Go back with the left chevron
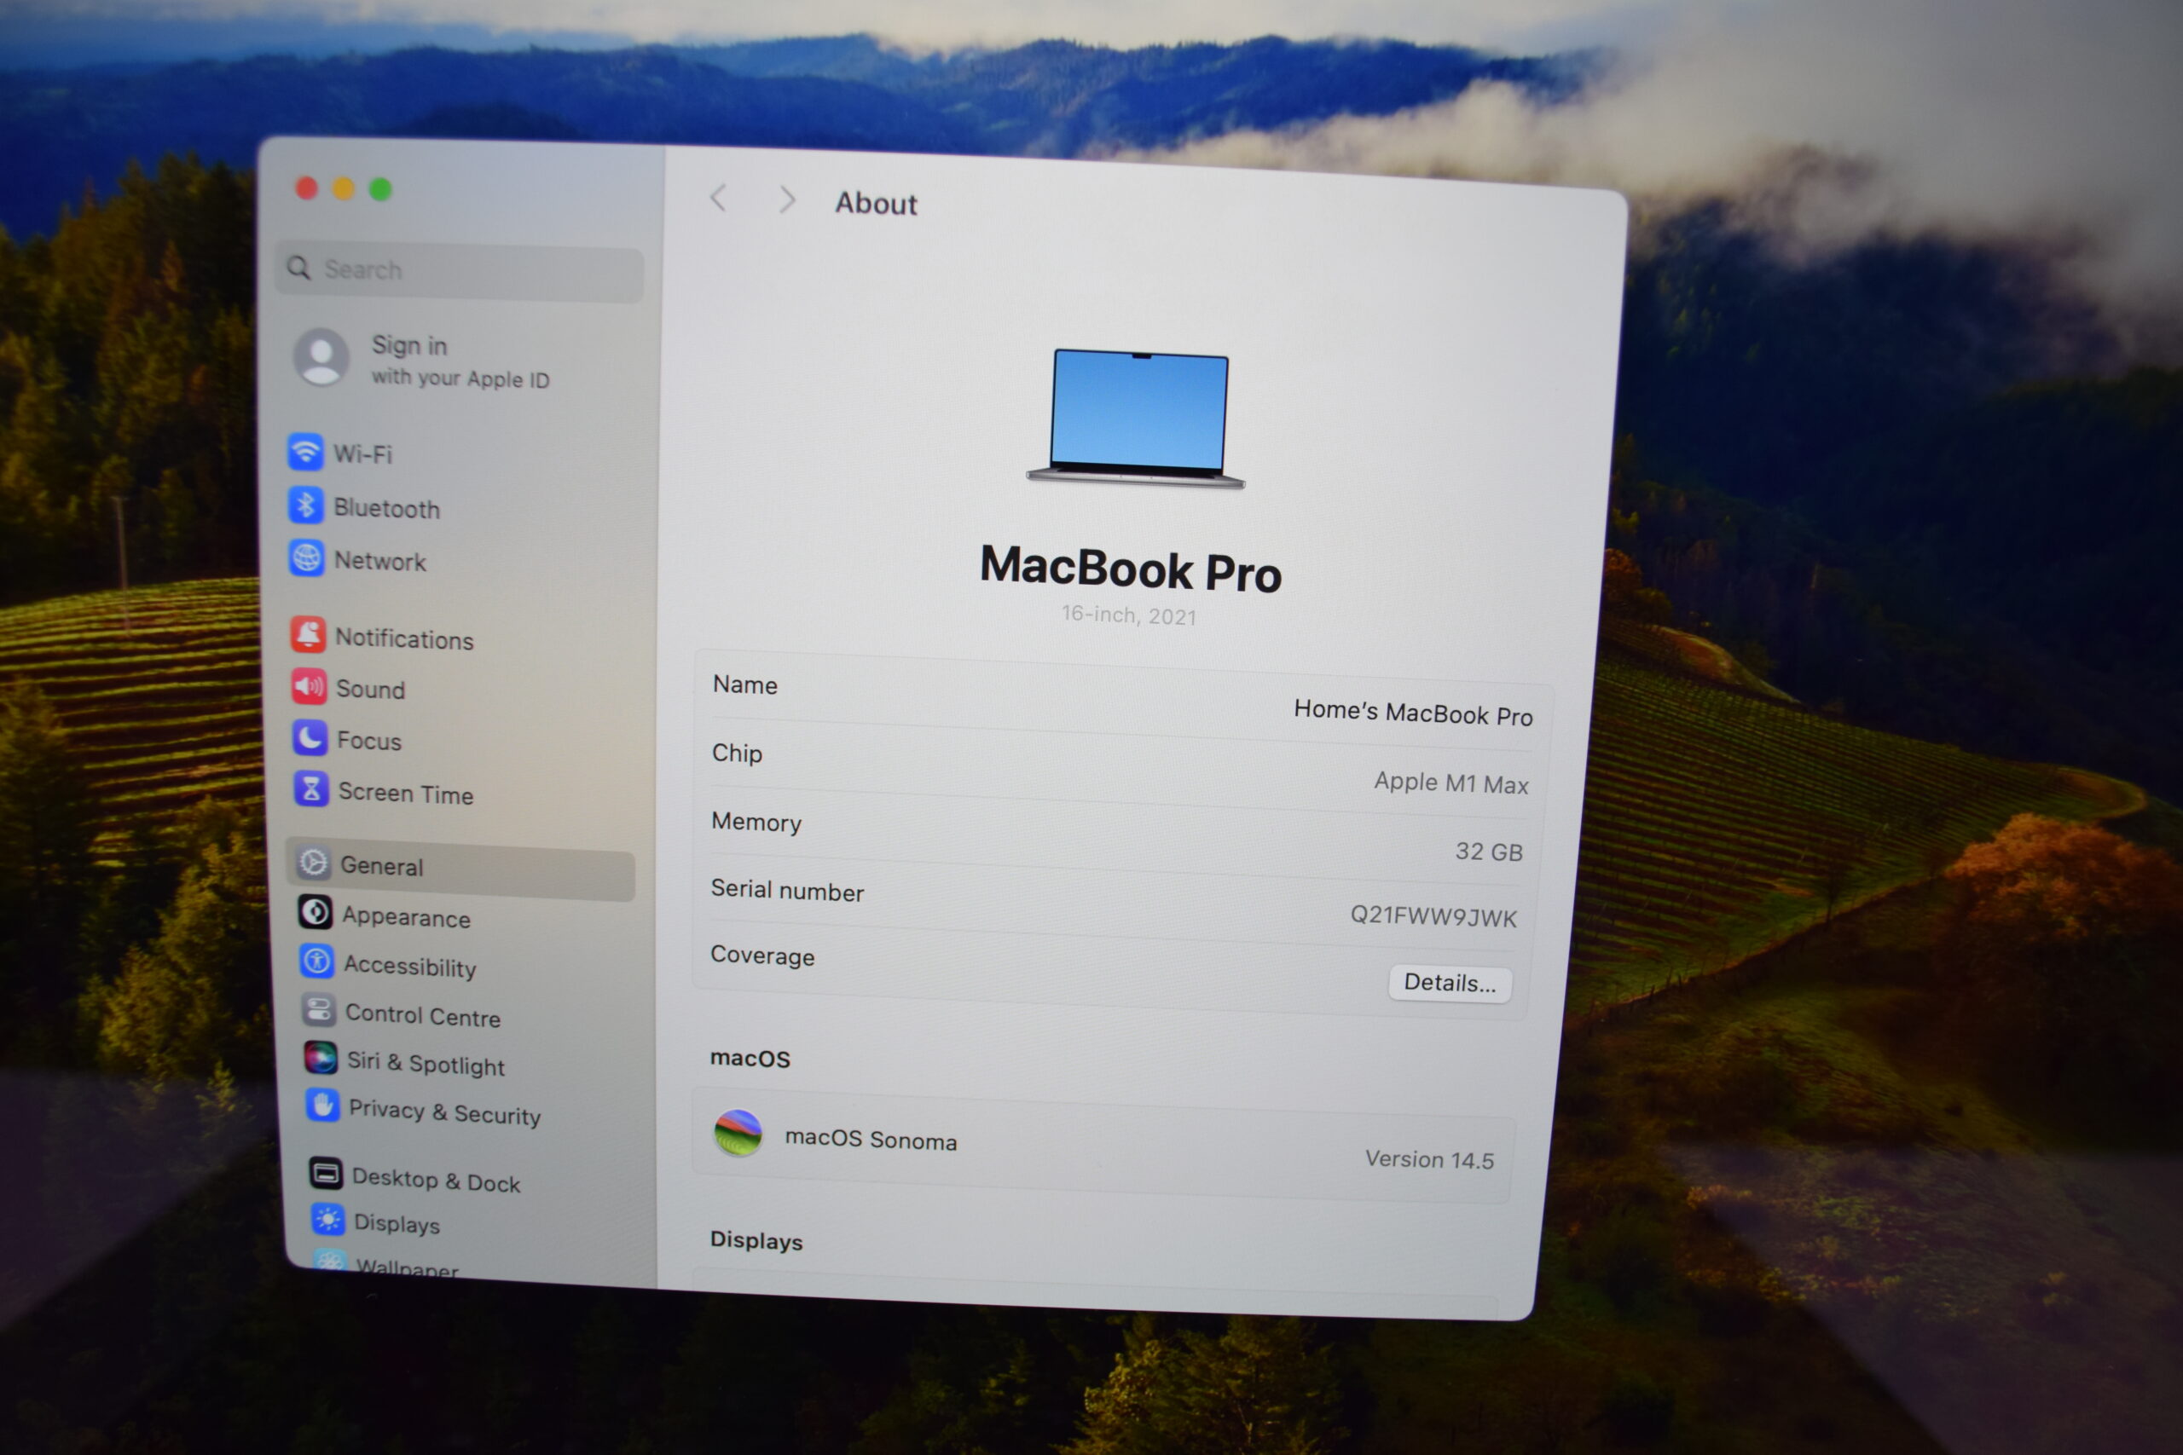This screenshot has height=1455, width=2183. 717,198
